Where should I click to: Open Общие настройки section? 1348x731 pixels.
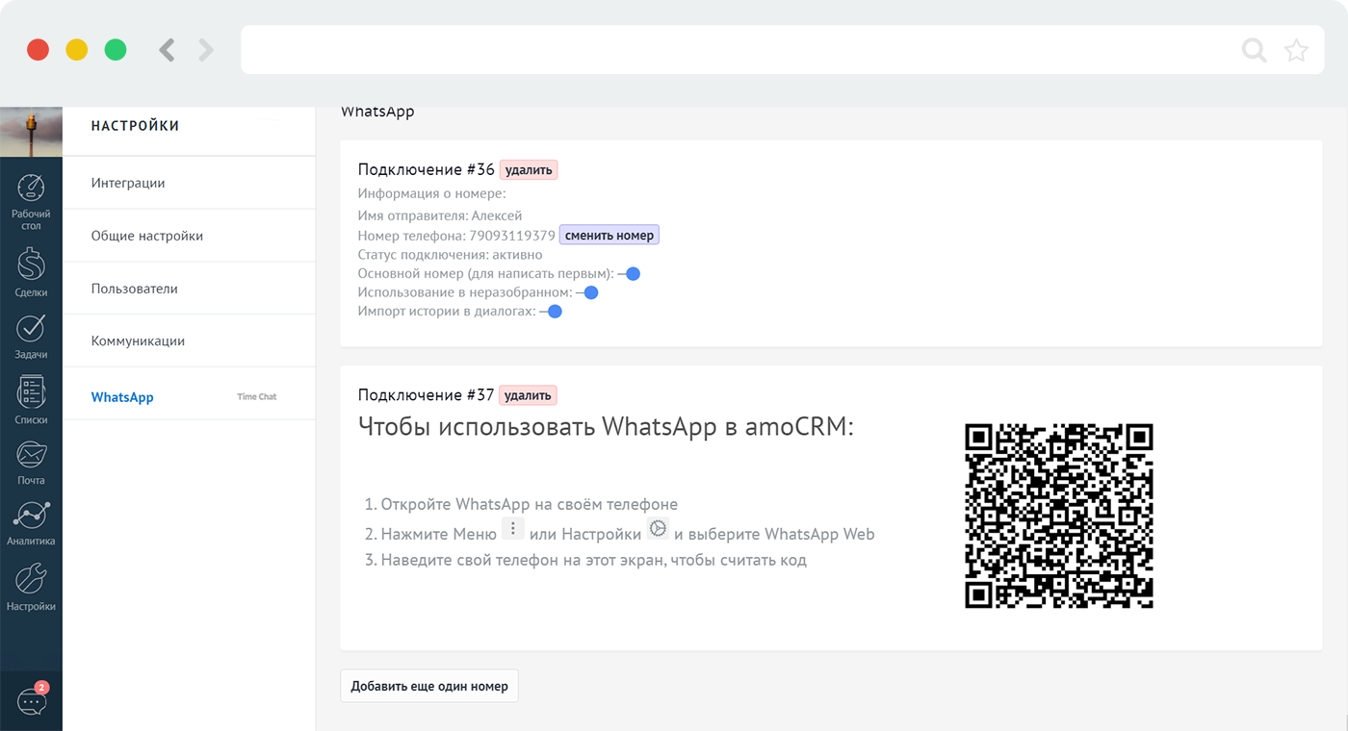click(x=189, y=236)
